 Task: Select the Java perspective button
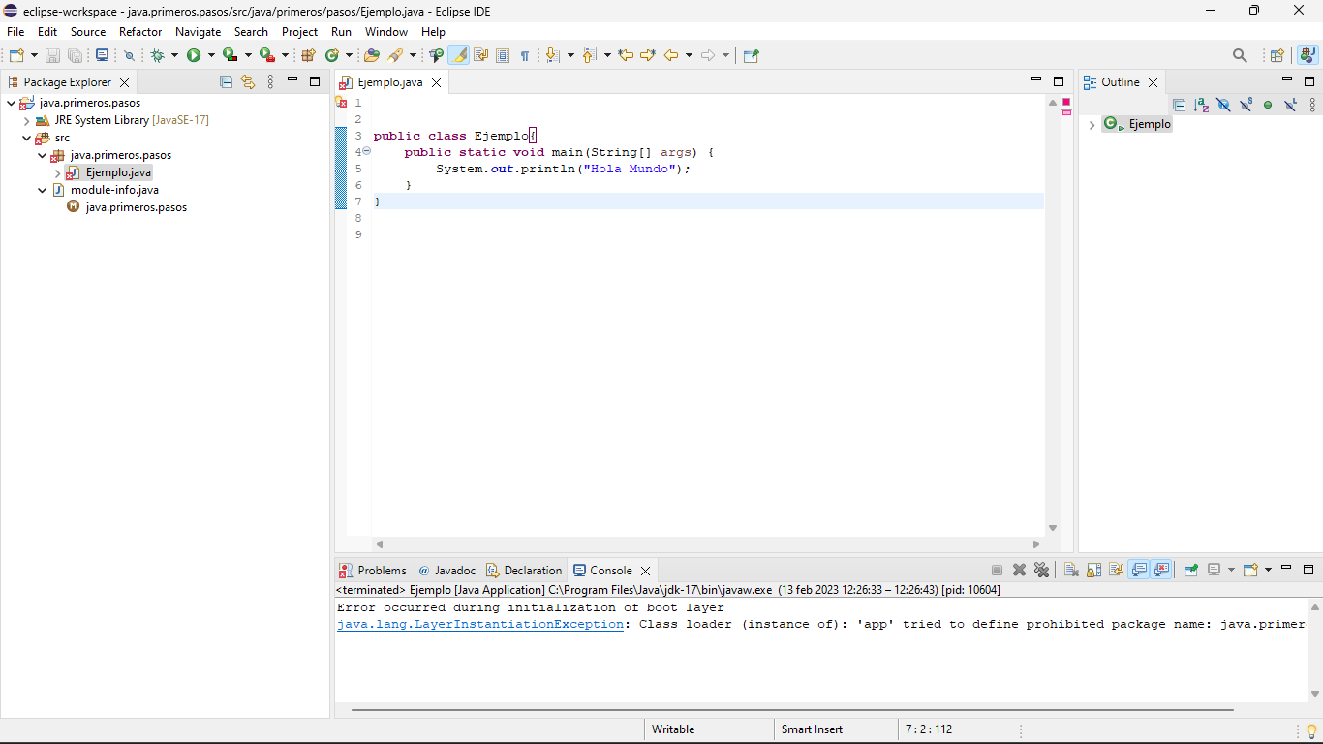(1308, 56)
